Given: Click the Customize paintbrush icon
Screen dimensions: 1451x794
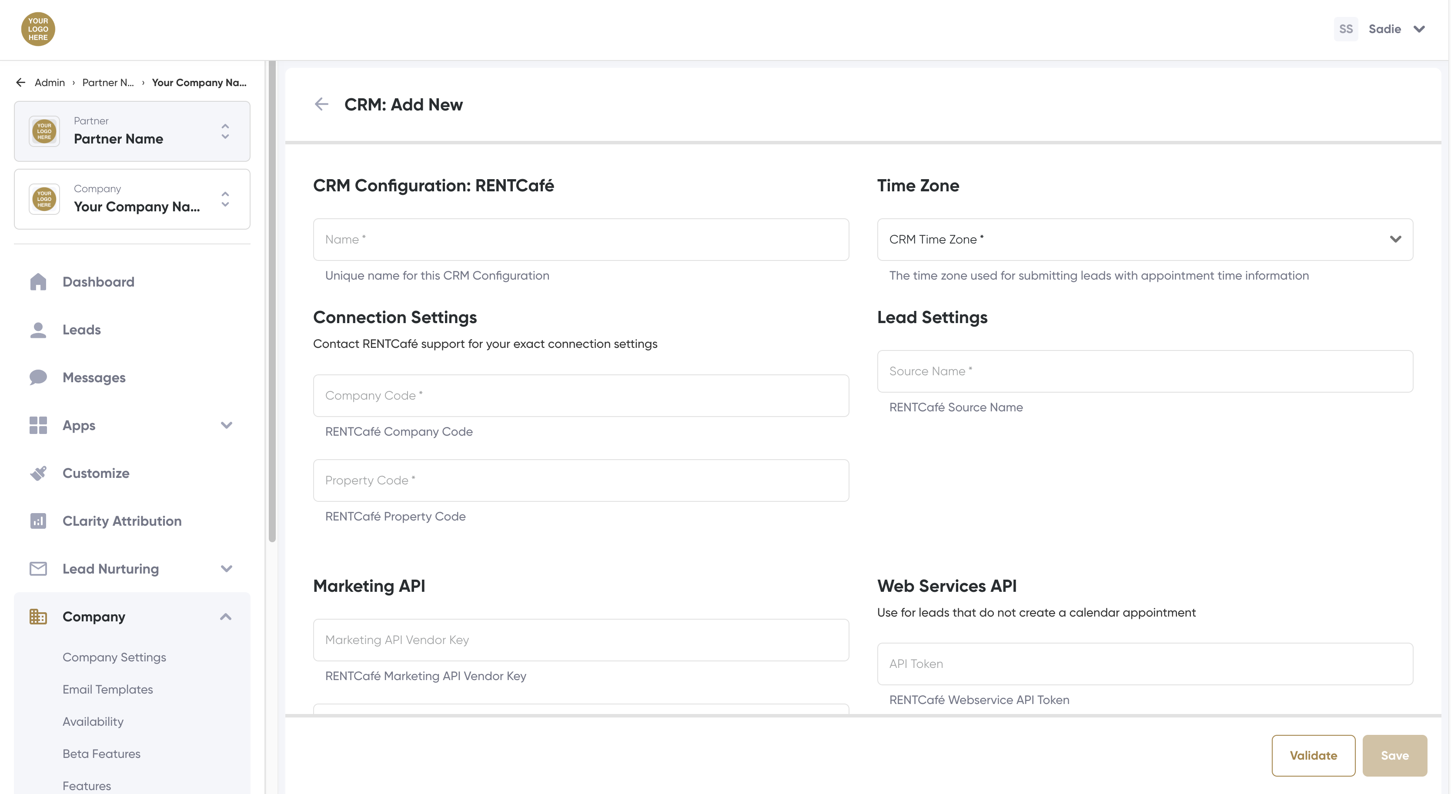Looking at the screenshot, I should click(38, 473).
